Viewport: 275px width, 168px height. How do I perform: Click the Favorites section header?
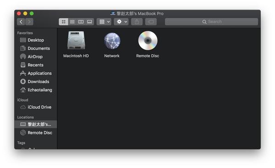coord(25,33)
